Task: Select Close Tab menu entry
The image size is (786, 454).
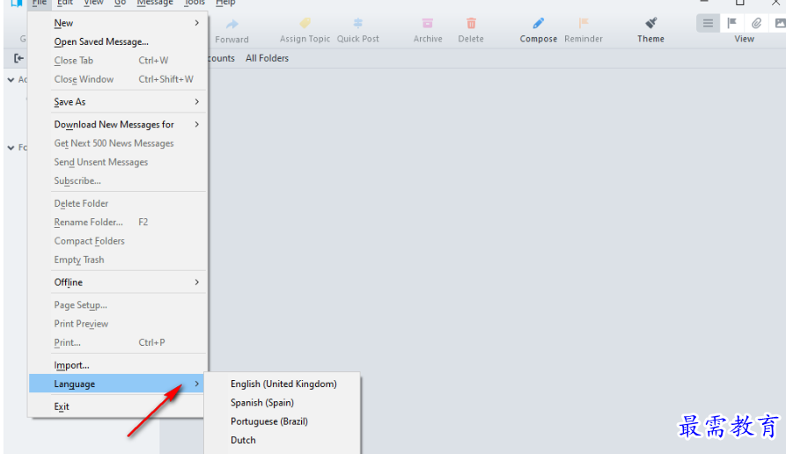Action: pos(118,61)
